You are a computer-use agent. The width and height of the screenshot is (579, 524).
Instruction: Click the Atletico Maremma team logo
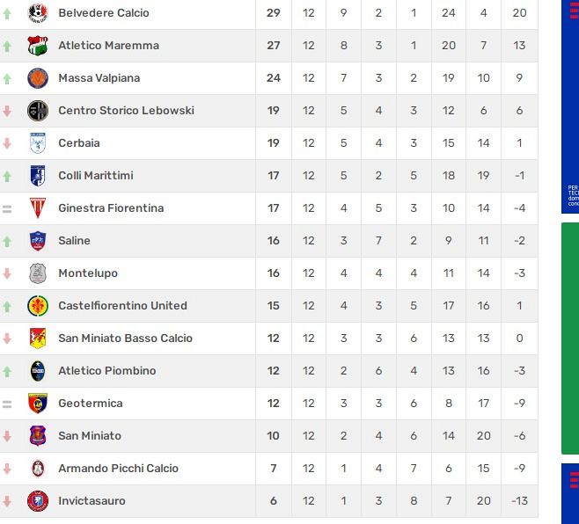tap(37, 46)
